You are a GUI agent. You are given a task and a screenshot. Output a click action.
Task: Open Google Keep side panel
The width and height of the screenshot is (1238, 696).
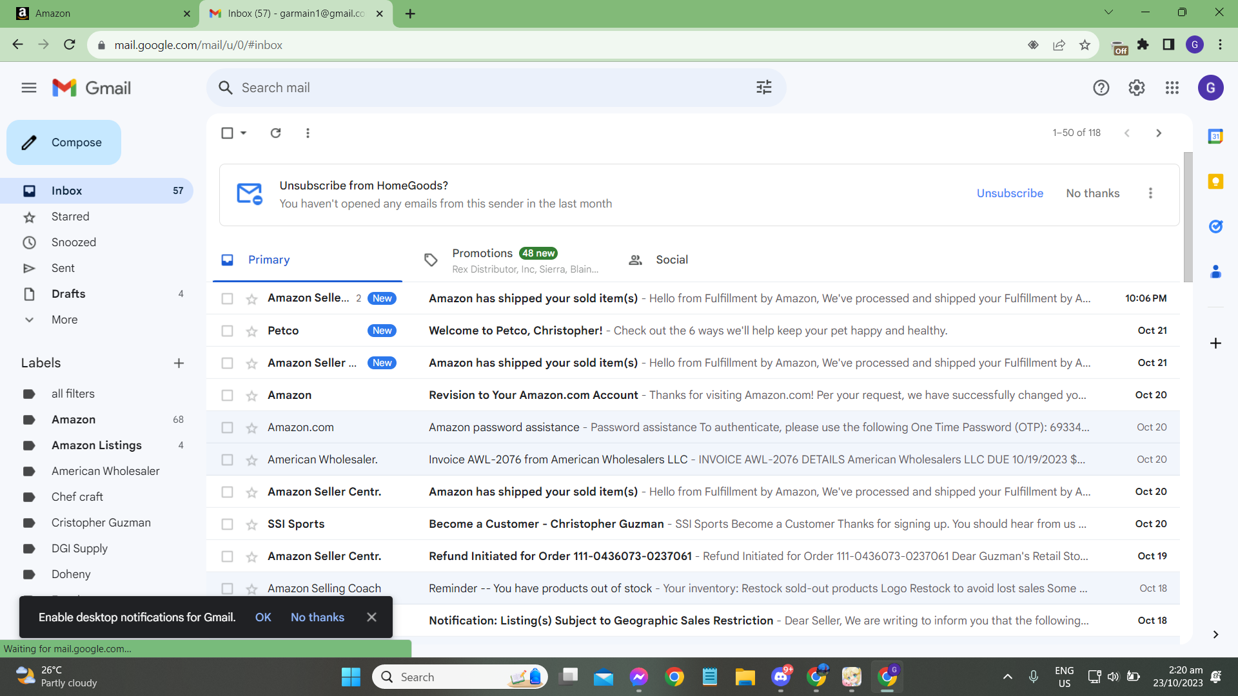tap(1215, 182)
